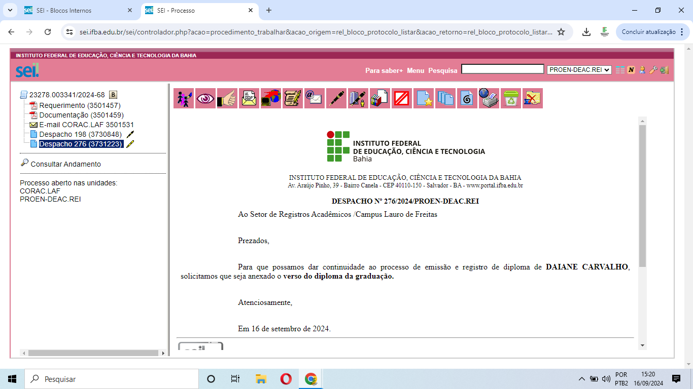Click the SEI search input field
The image size is (693, 389).
502,69
